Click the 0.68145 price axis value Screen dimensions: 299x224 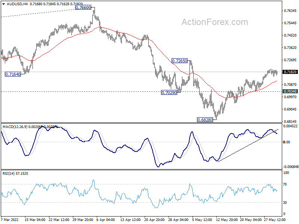pos(290,122)
